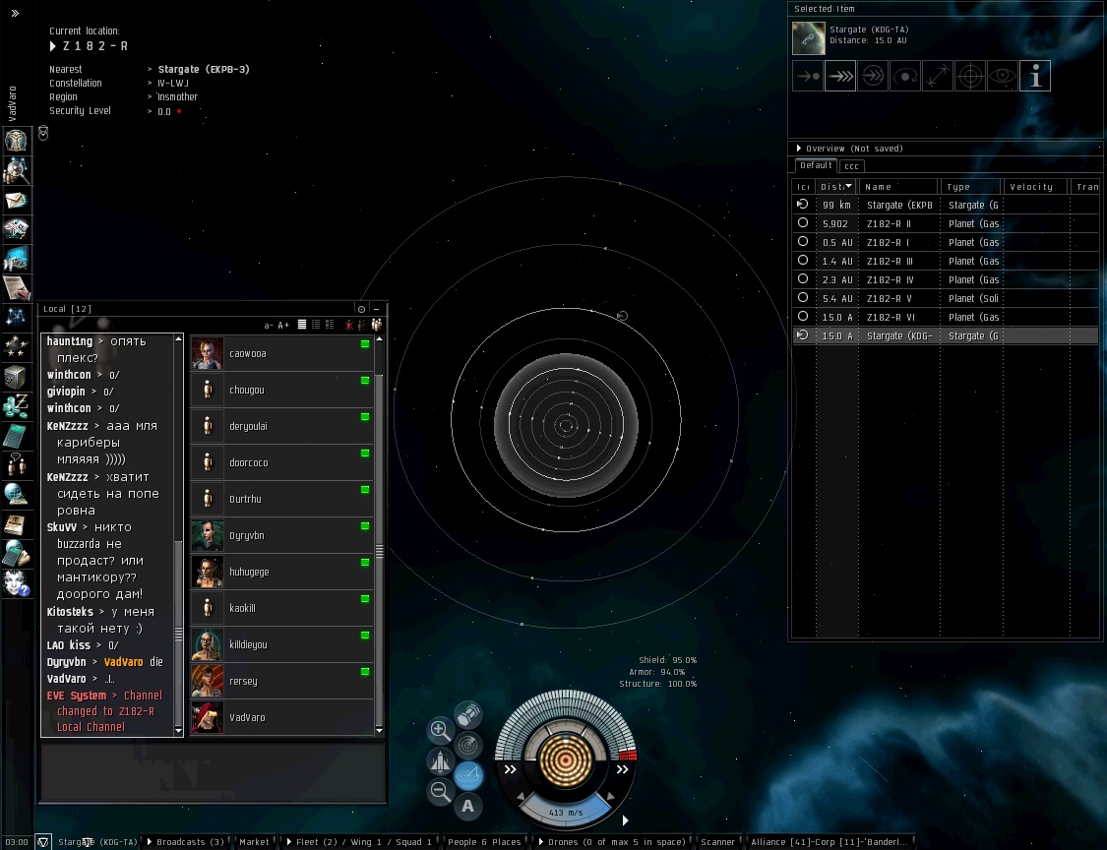Open Channels and Mailing Lists chat icon
Viewport: 1107px width, 850px height.
pyautogui.click(x=16, y=464)
